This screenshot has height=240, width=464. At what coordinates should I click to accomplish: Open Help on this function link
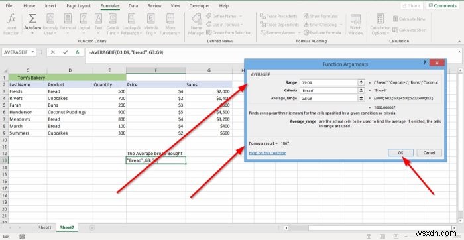pos(268,153)
